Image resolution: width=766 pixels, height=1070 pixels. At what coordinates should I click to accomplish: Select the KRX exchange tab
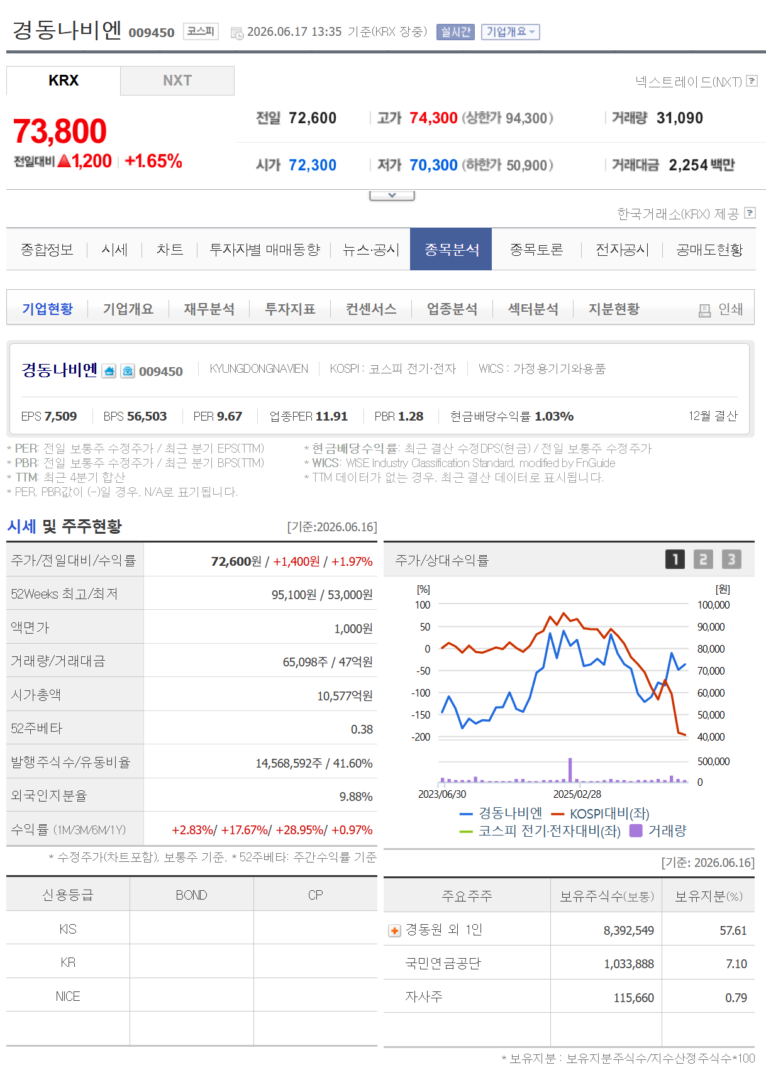[64, 80]
